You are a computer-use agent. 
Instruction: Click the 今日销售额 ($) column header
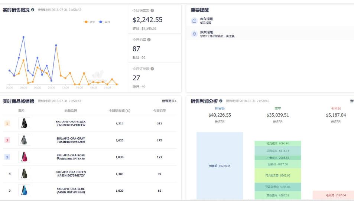[x=119, y=111]
